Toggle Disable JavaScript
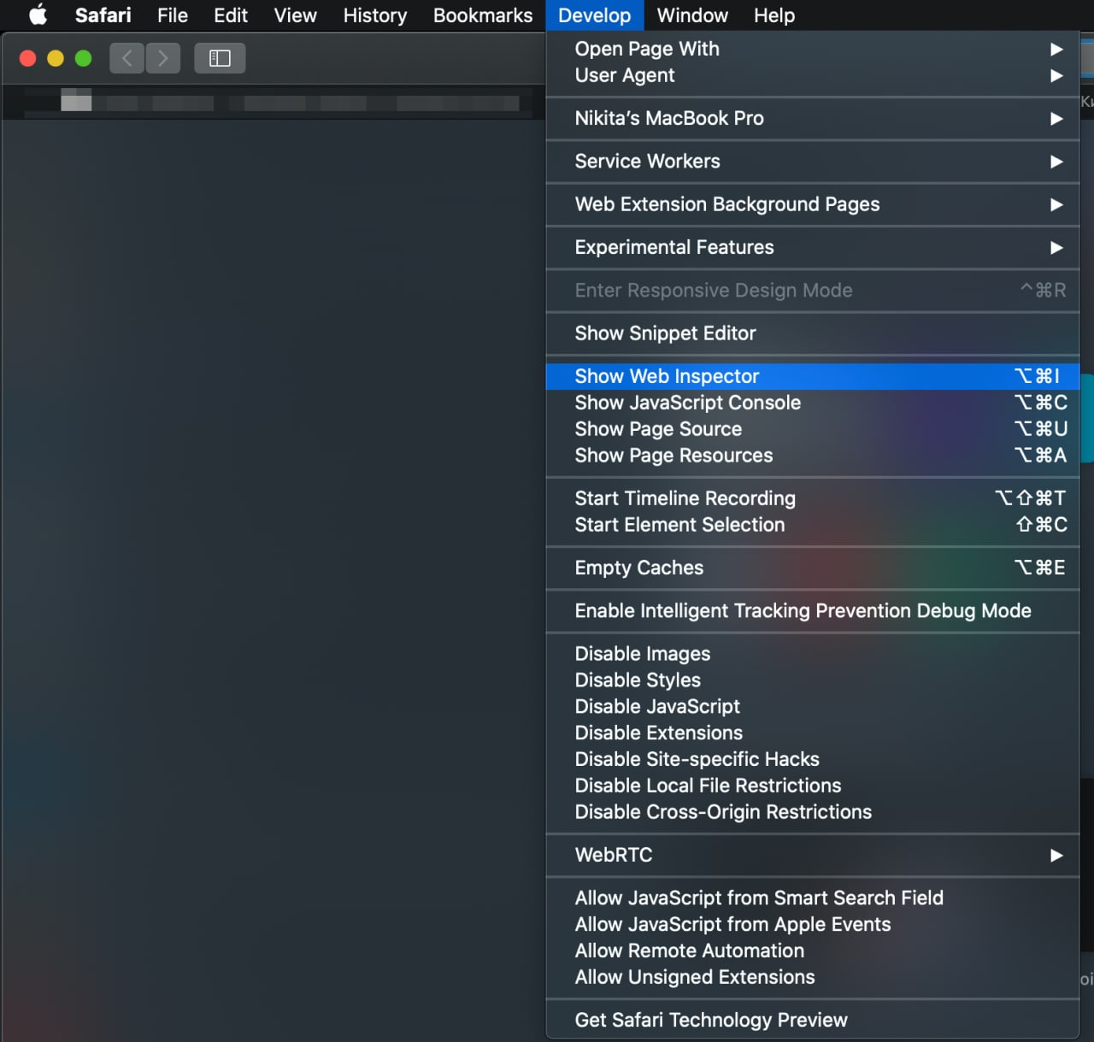Viewport: 1094px width, 1042px height. [x=813, y=707]
